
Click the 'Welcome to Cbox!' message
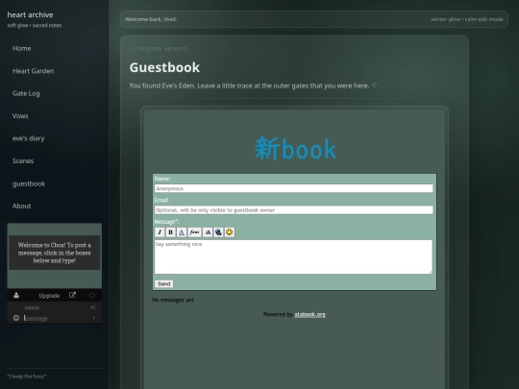coord(54,253)
